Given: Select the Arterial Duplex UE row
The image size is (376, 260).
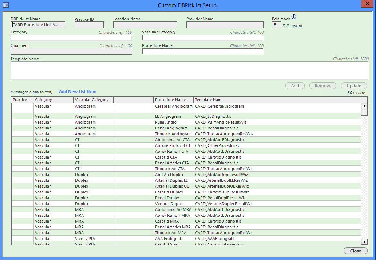Looking at the screenshot, I should pos(186,186).
